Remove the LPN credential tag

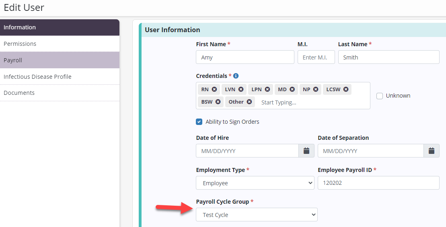click(x=267, y=89)
